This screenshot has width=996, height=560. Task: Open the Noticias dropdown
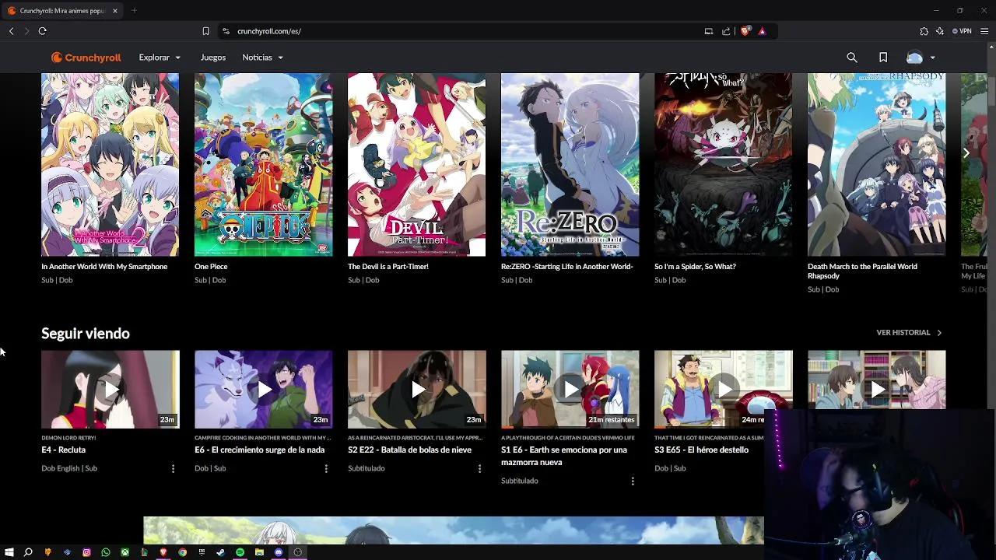click(262, 57)
